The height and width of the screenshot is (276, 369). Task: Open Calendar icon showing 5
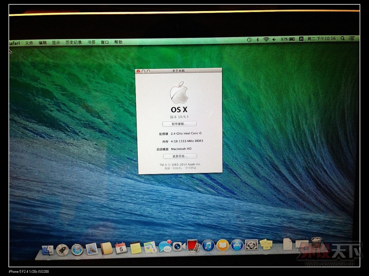tap(121, 248)
